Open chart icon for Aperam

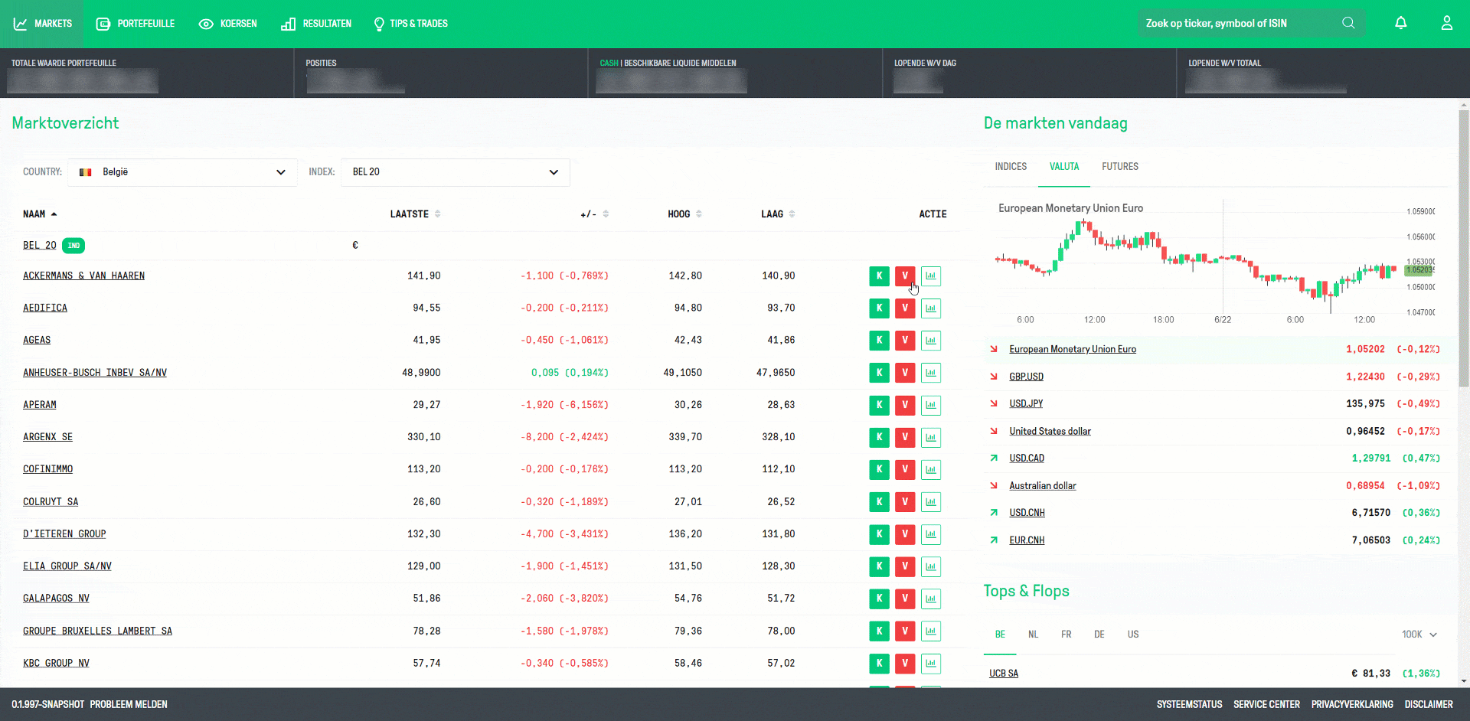pyautogui.click(x=931, y=405)
